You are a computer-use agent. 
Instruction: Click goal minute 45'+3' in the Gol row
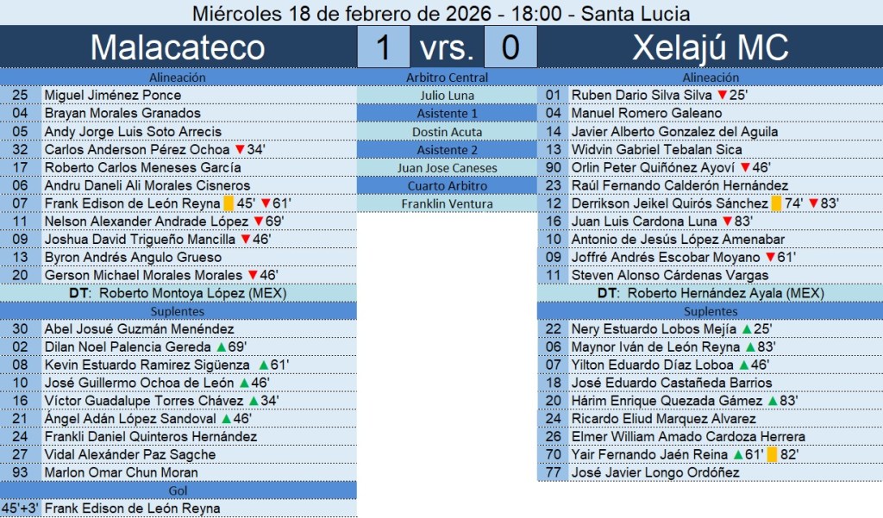[21, 509]
